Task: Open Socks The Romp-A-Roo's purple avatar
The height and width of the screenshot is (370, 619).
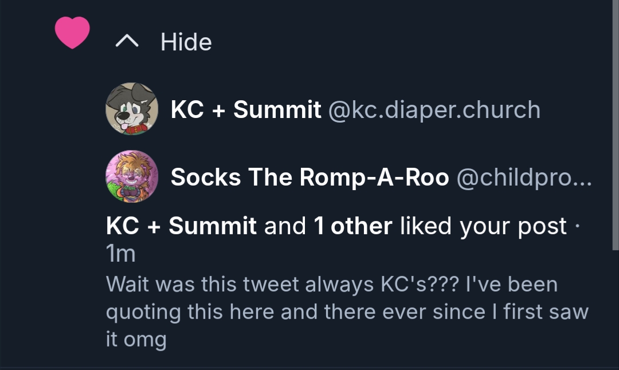Action: [132, 176]
